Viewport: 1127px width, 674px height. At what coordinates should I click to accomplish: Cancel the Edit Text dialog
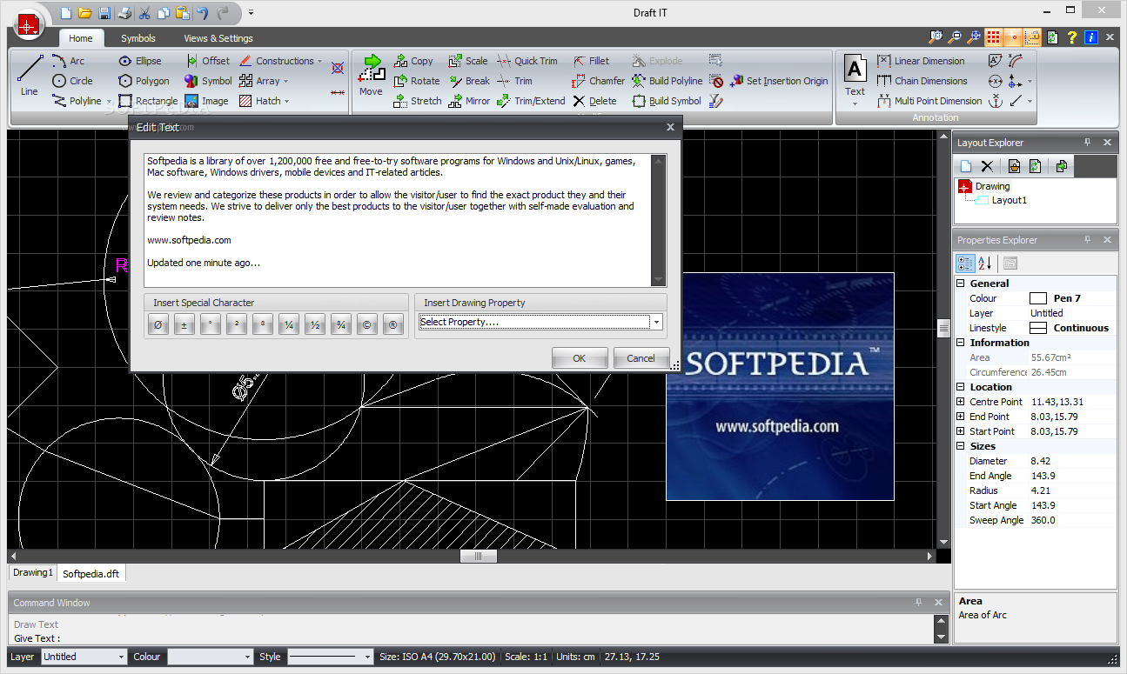[x=641, y=358]
